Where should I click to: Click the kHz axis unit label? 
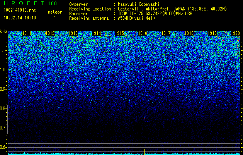[x=3, y=31]
